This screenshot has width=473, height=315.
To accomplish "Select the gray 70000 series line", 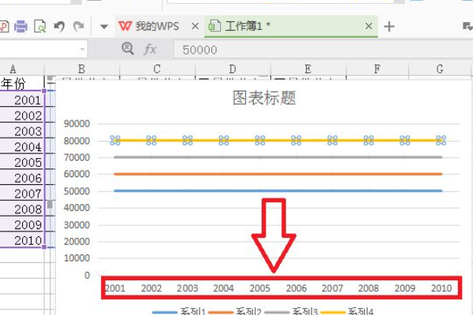I will 277,157.
